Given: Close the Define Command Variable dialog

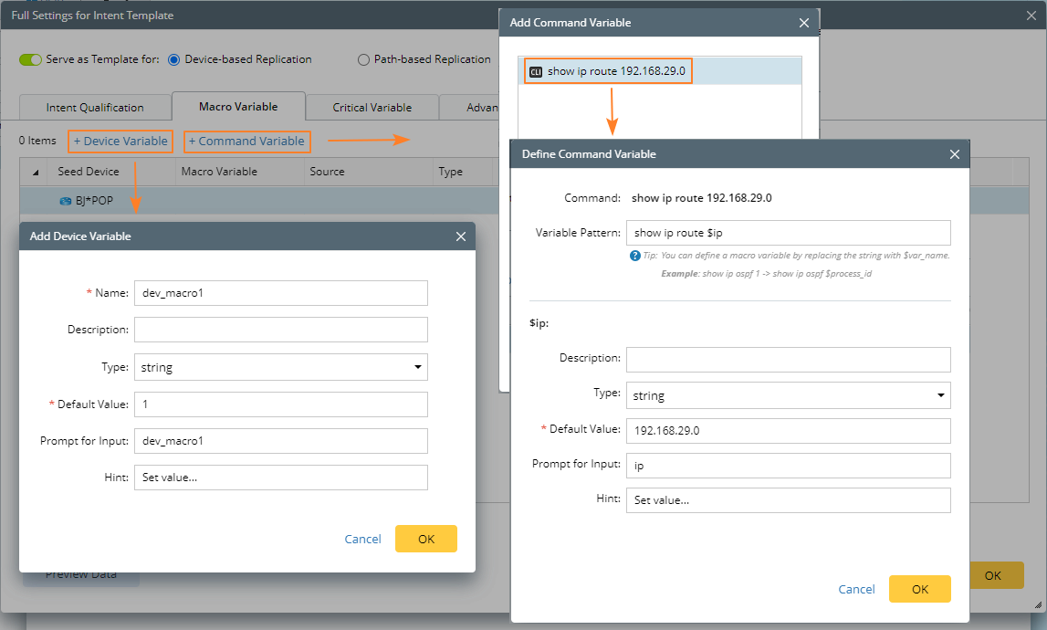Looking at the screenshot, I should 955,154.
